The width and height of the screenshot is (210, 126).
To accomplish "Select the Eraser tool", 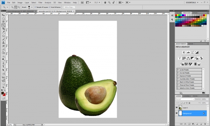I will pyautogui.click(x=3, y=49).
